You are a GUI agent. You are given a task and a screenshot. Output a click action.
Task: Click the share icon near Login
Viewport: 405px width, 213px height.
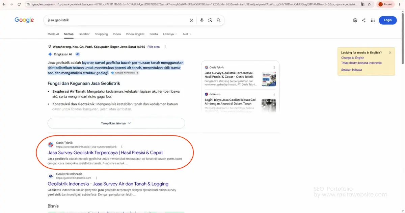click(x=363, y=20)
